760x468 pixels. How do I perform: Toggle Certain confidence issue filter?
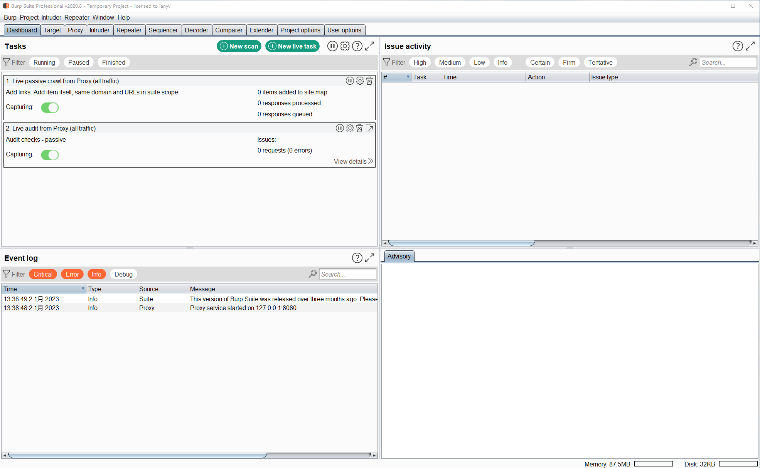tap(540, 62)
